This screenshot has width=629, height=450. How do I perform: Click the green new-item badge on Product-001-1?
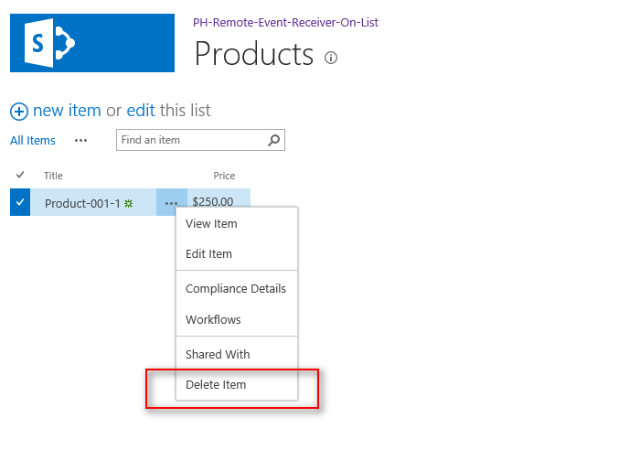[129, 203]
